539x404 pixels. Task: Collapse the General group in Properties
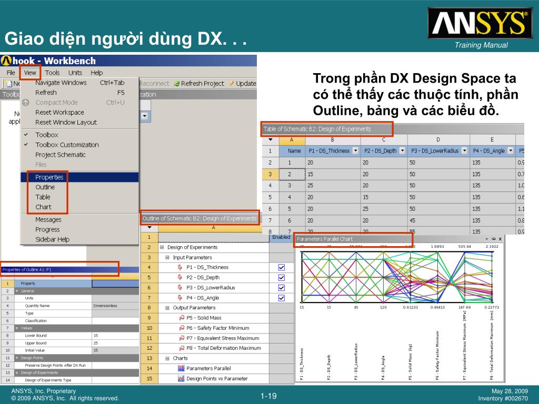click(16, 291)
